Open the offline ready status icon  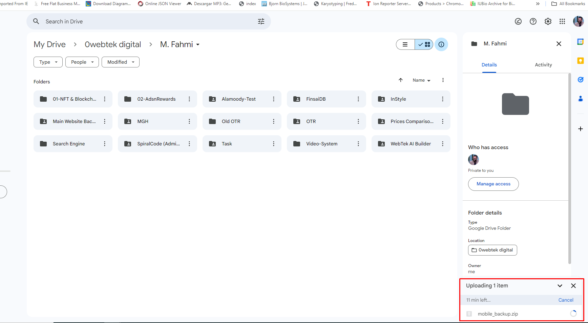tap(518, 21)
